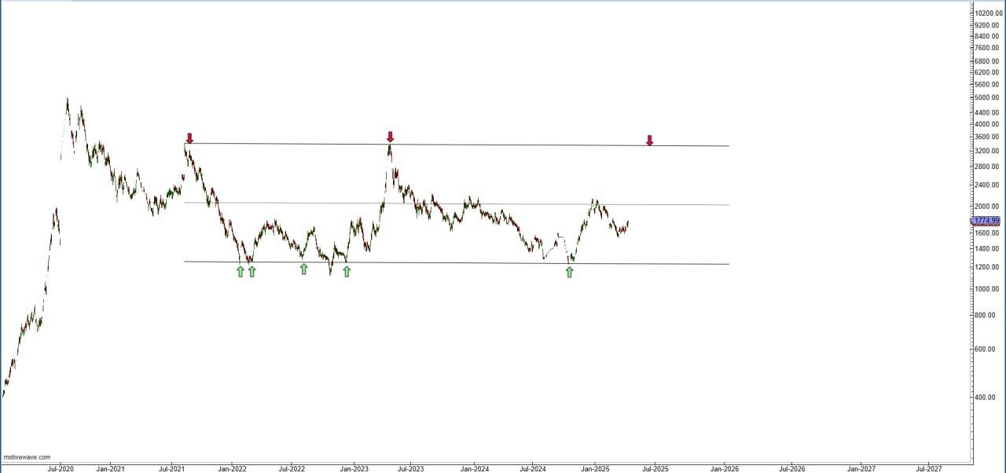Click the second green up arrow from left
This screenshot has height=473, width=1006.
[251, 271]
